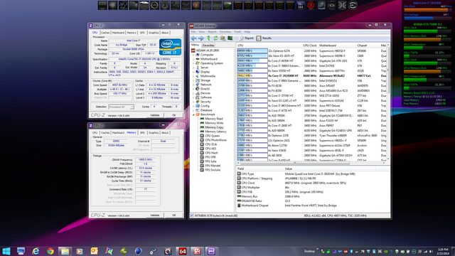Select the Memory Write benchmark item
Screen dimensions: 455x256
click(x=212, y=123)
